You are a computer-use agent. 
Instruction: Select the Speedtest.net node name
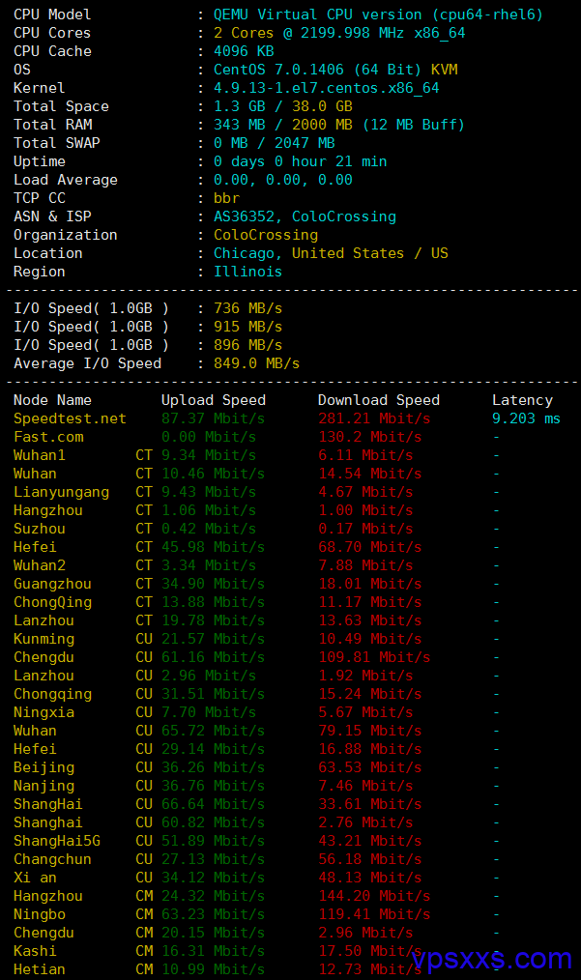click(x=70, y=418)
